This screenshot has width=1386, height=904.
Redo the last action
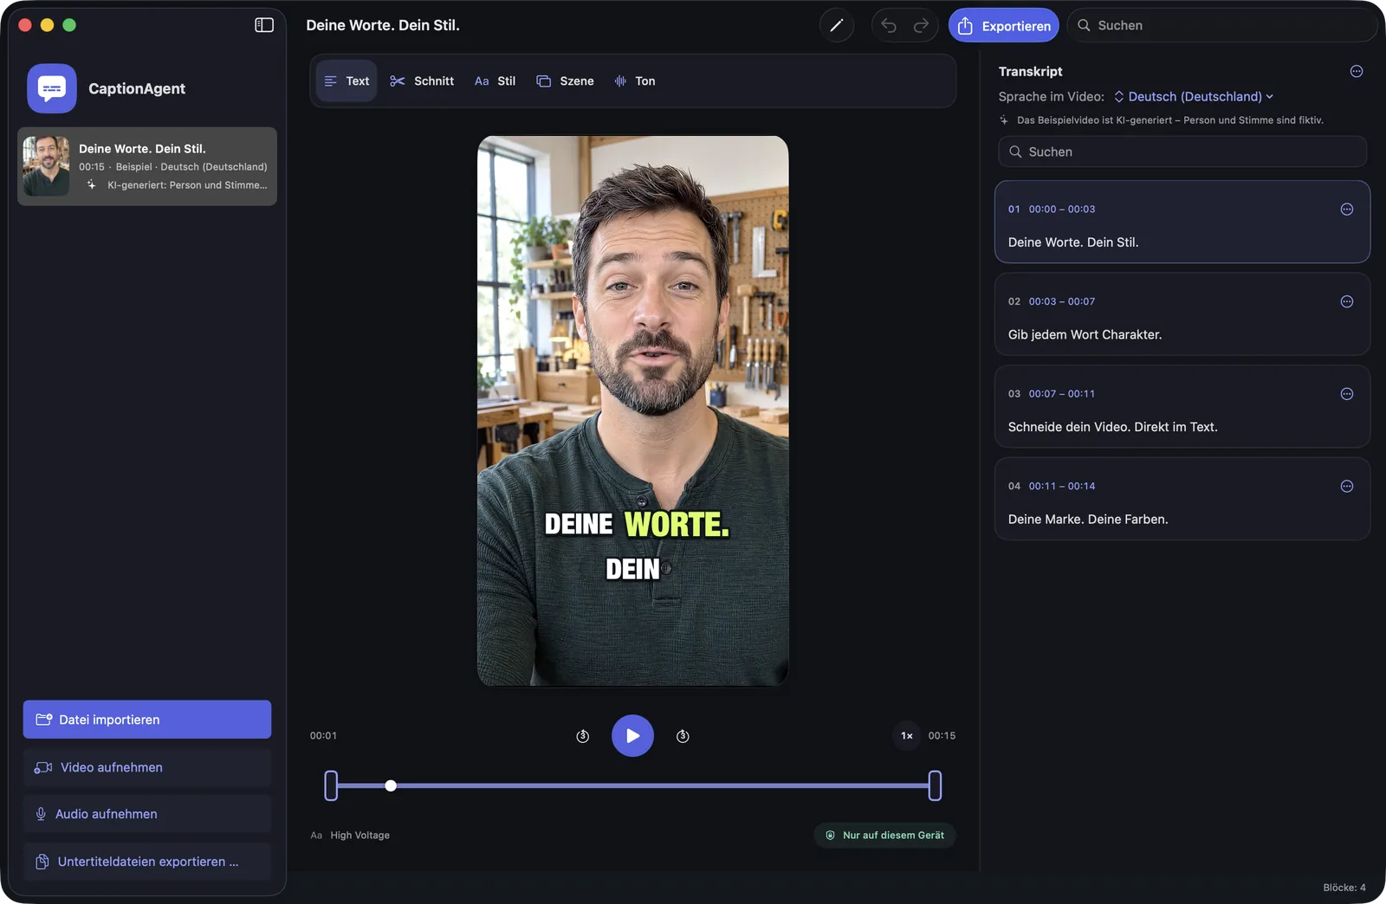pyautogui.click(x=921, y=25)
